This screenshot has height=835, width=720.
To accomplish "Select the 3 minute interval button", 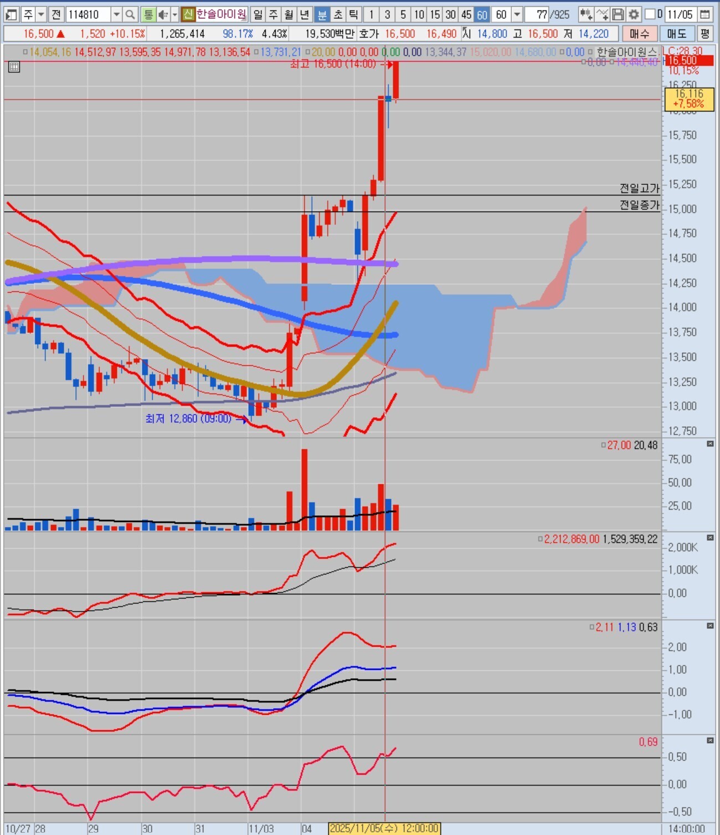I will coord(387,14).
